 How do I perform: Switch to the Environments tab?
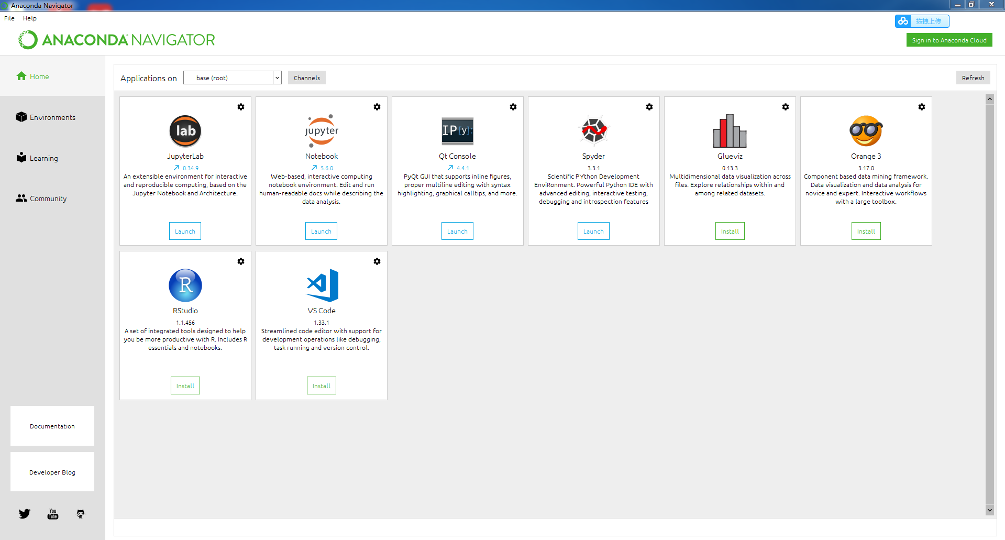pyautogui.click(x=52, y=117)
